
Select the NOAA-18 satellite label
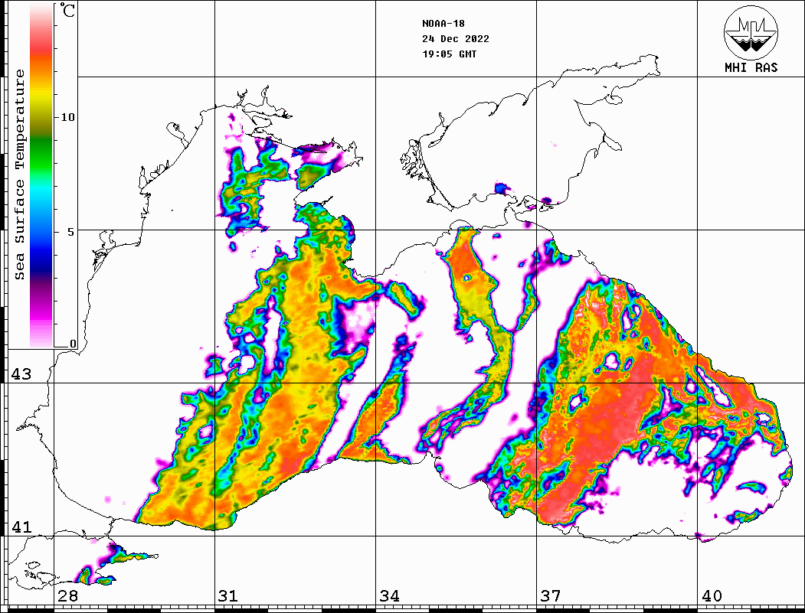click(443, 24)
